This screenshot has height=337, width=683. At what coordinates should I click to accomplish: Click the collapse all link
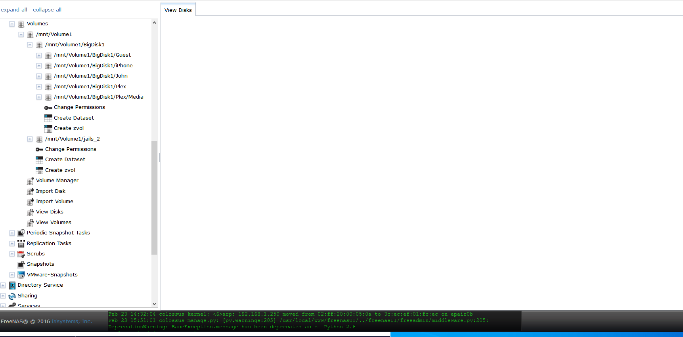pos(47,10)
